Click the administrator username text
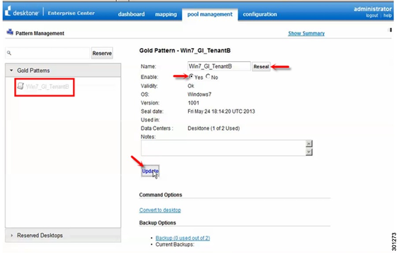This screenshot has width=397, height=253. pos(372,9)
